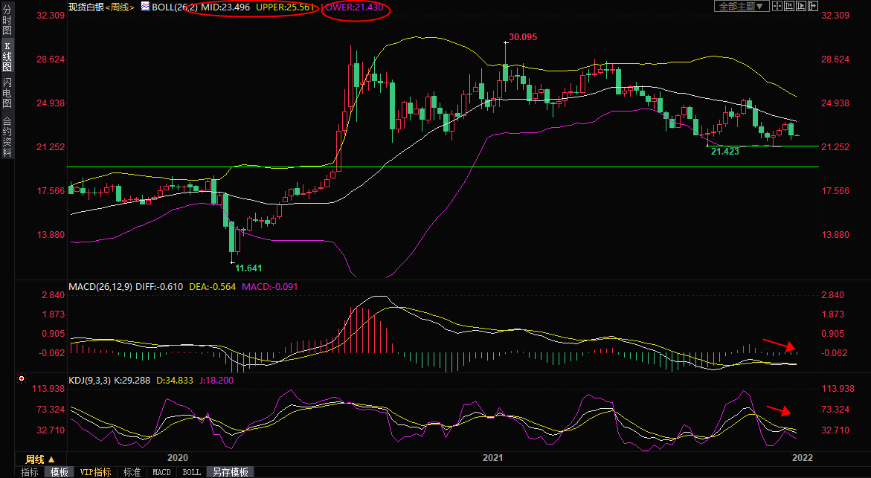
Task: Apply the 标准 template
Action: pyautogui.click(x=132, y=472)
